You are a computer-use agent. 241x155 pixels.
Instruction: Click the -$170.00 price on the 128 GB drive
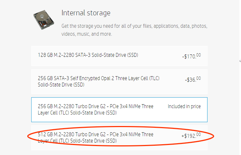pyautogui.click(x=191, y=56)
